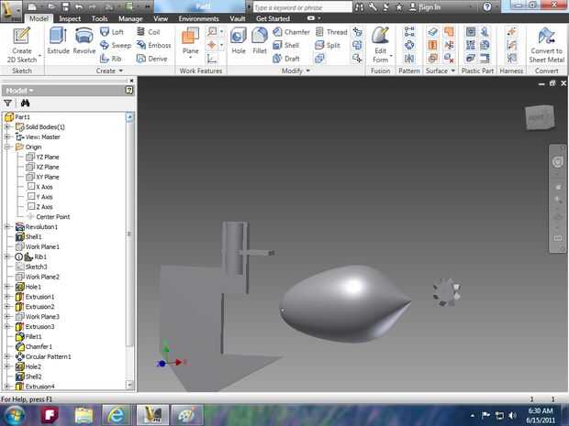The height and width of the screenshot is (426, 569).
Task: Select the Revolve tool
Action: coord(84,40)
